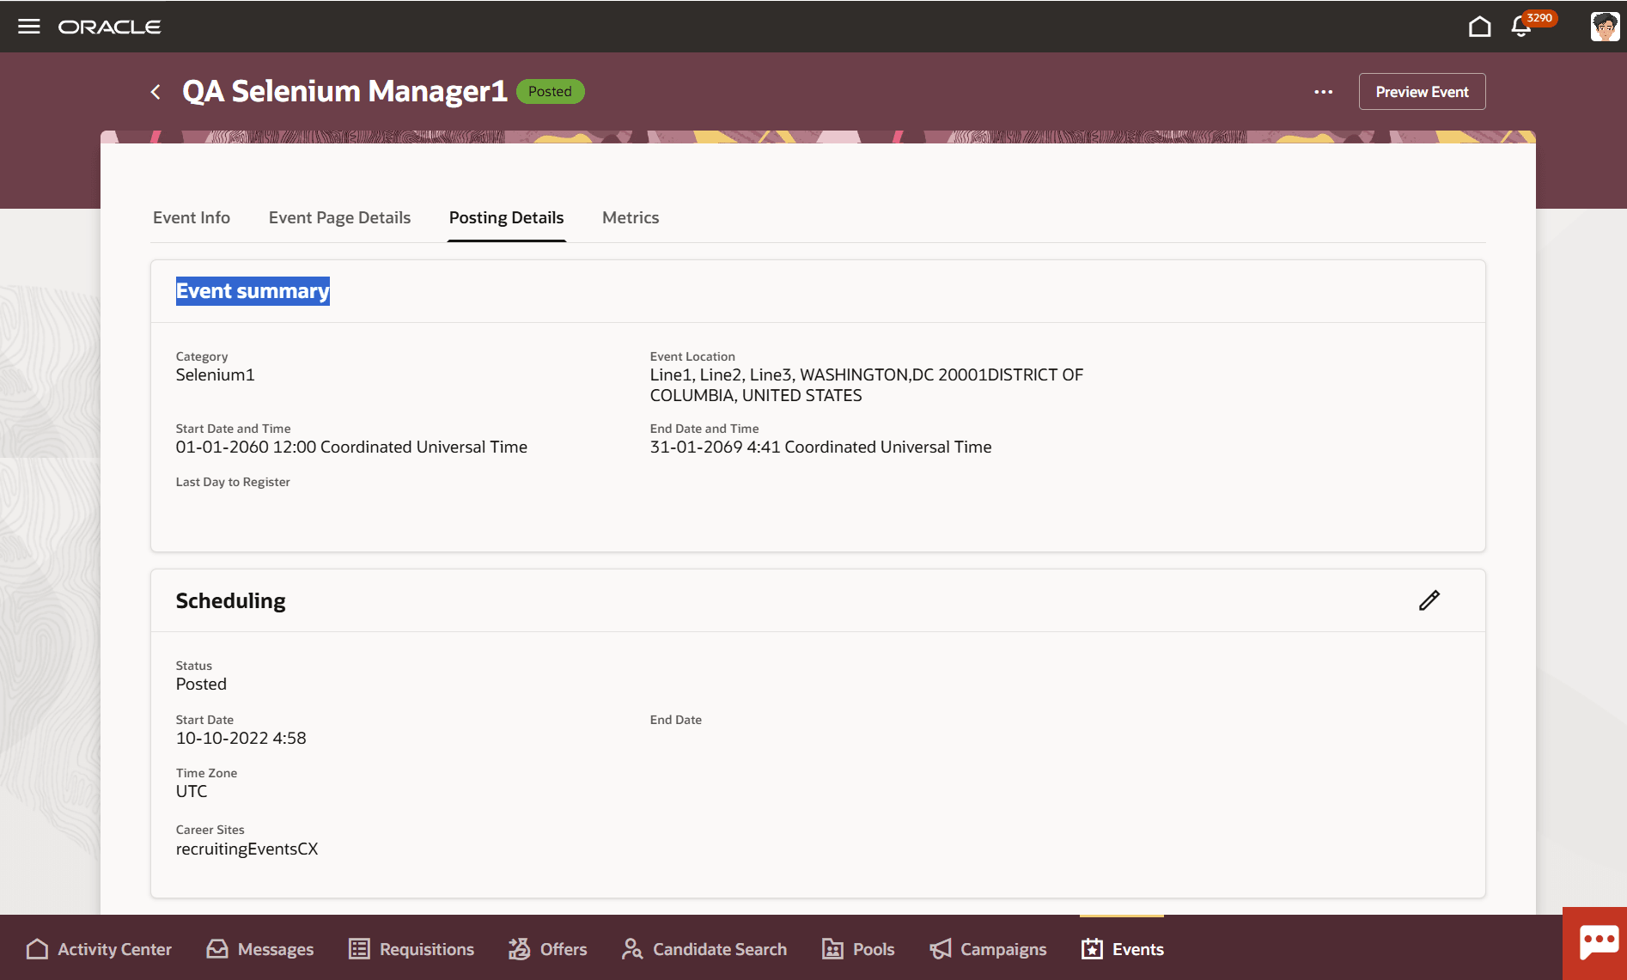Image resolution: width=1627 pixels, height=980 pixels.
Task: Open Events in bottom navigation
Action: point(1122,949)
